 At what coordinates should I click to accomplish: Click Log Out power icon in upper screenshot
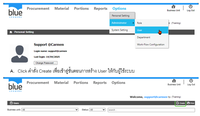[190, 6]
